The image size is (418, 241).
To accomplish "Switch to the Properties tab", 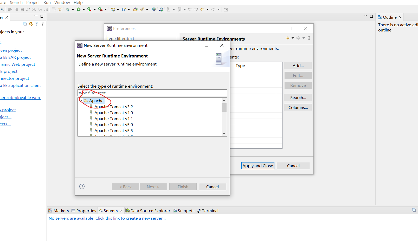I will [x=84, y=211].
